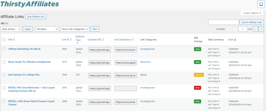This screenshot has height=111, width=266.
Task: Expand Screen Options panel
Action: 252,13
